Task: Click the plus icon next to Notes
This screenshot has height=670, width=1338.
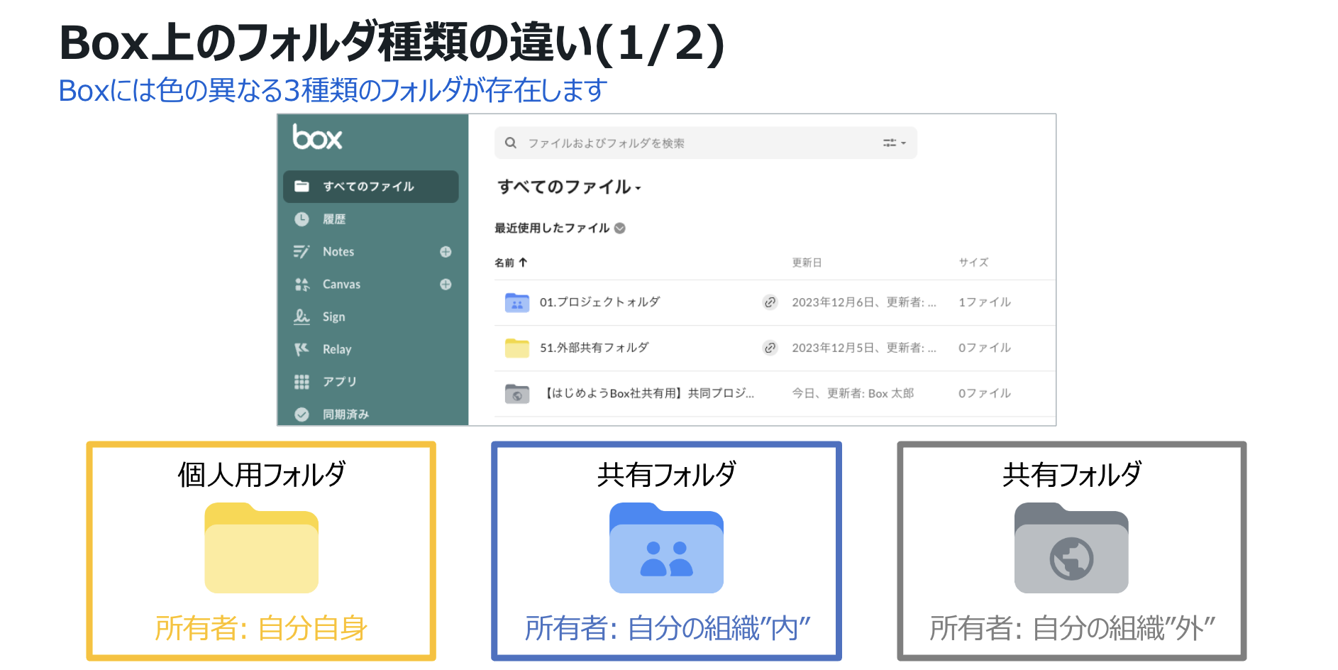Action: pyautogui.click(x=446, y=252)
